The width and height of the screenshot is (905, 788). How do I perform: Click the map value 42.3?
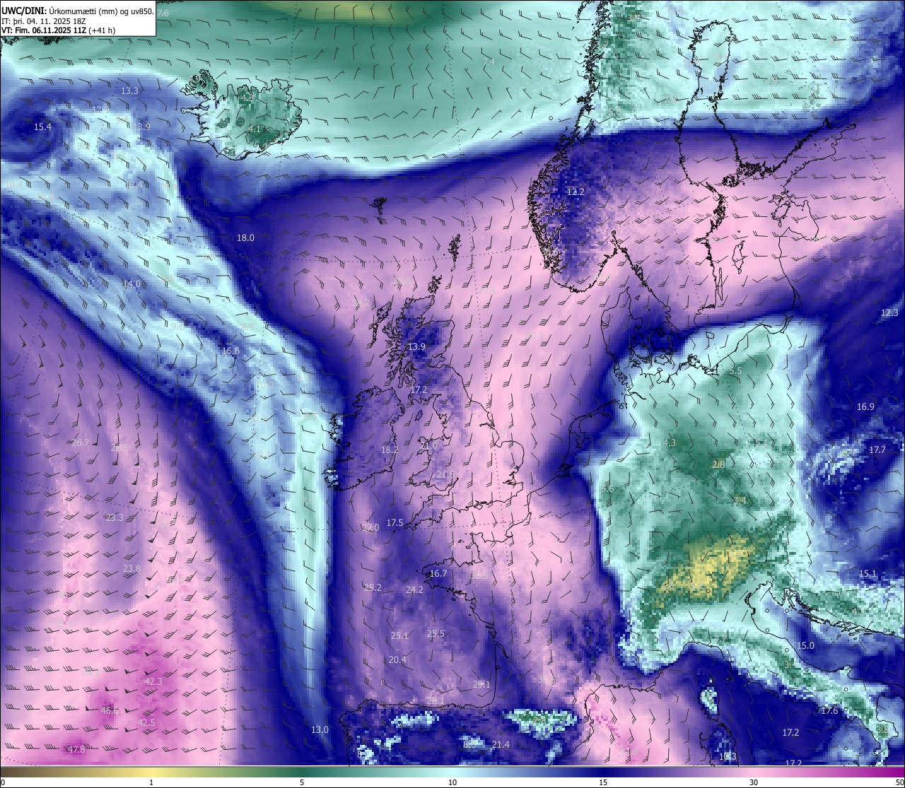tap(153, 682)
